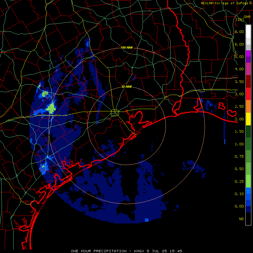Image resolution: width=253 pixels, height=253 pixels.
Task: Click the '1.00' scale label
Action: 239,144
